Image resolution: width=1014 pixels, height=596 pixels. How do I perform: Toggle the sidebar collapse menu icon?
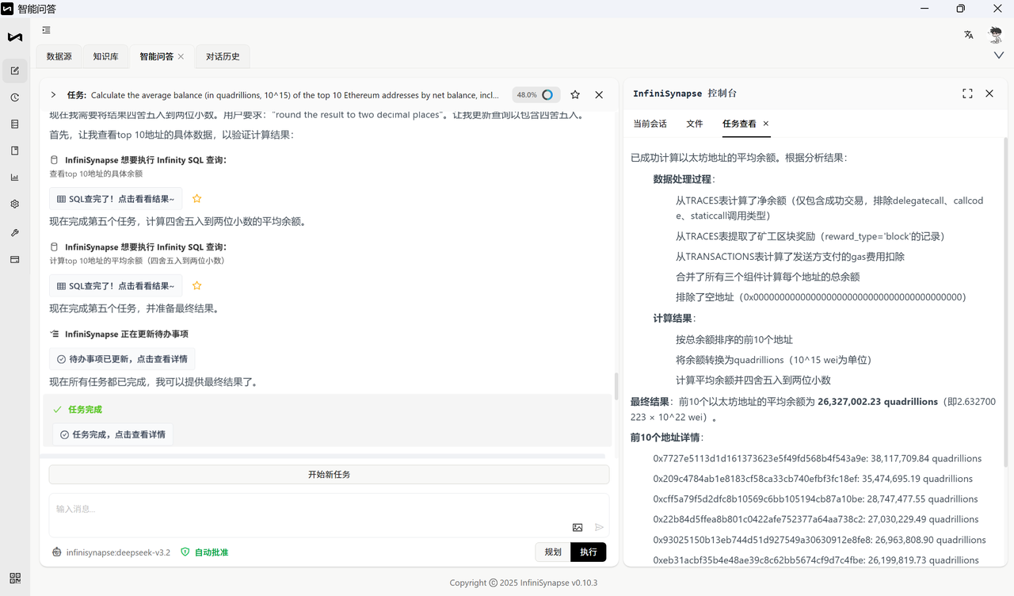tap(47, 30)
